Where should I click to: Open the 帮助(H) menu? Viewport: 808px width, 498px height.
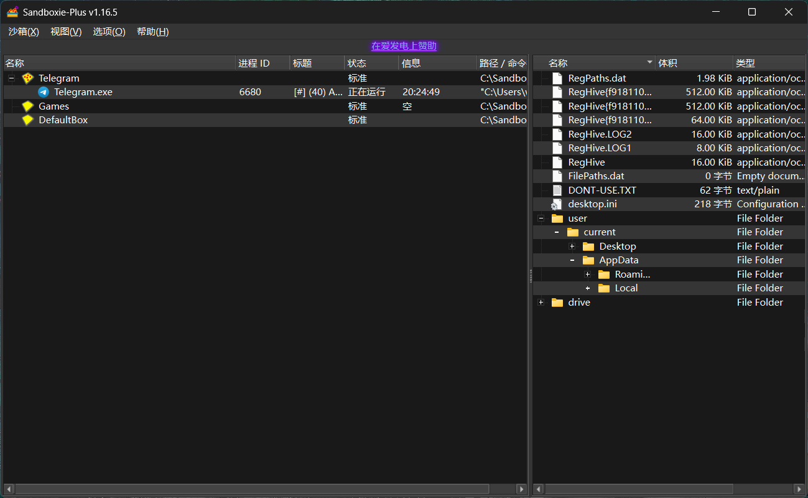click(152, 32)
